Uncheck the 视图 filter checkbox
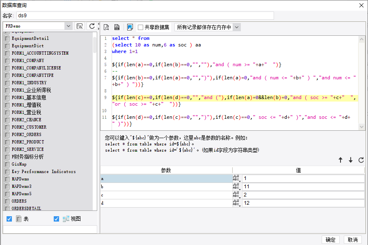Viewport: 368px width, 245px height. [x=56, y=219]
